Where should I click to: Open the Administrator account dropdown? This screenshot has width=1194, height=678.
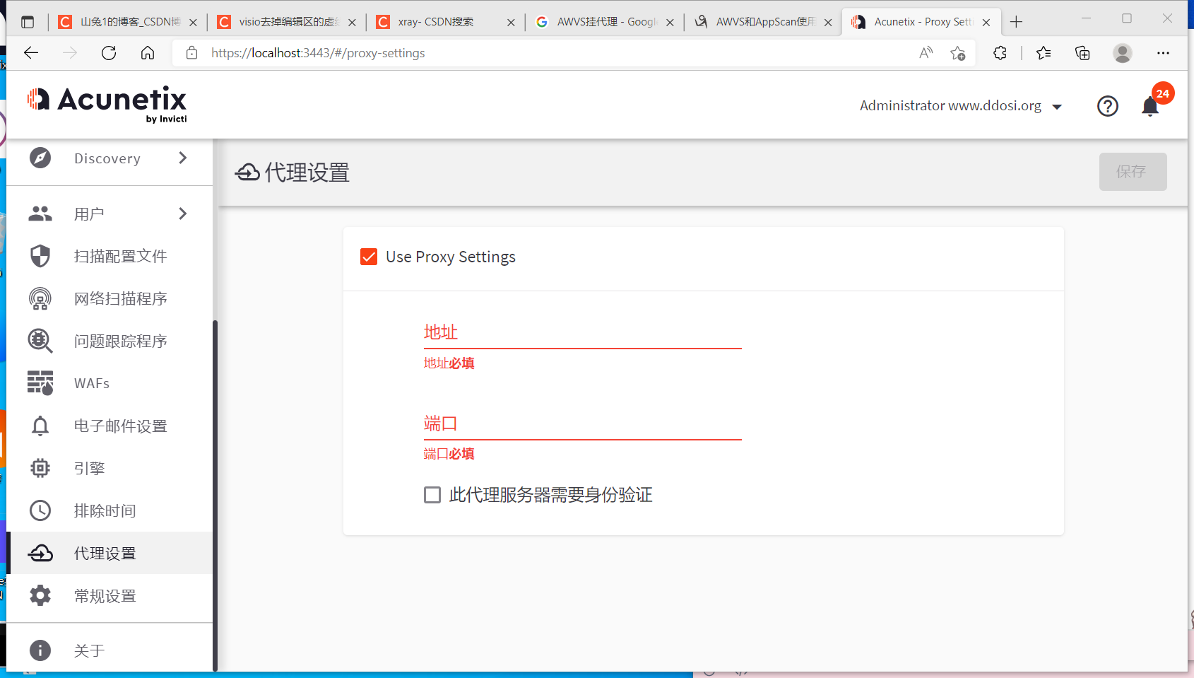coord(961,106)
